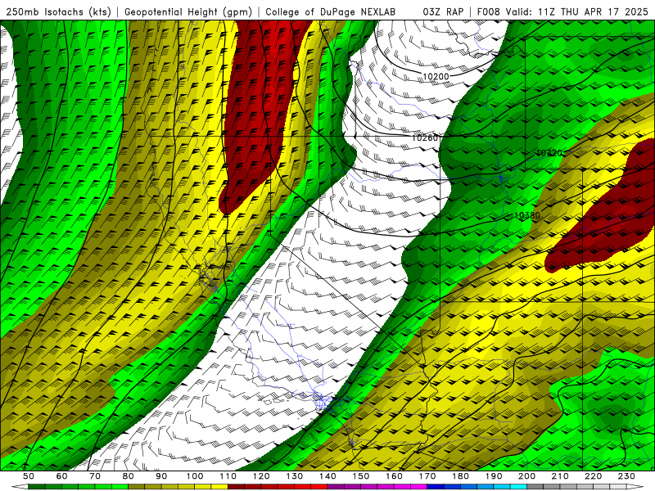
Task: Click the 210 value on the color scale
Action: click(560, 476)
